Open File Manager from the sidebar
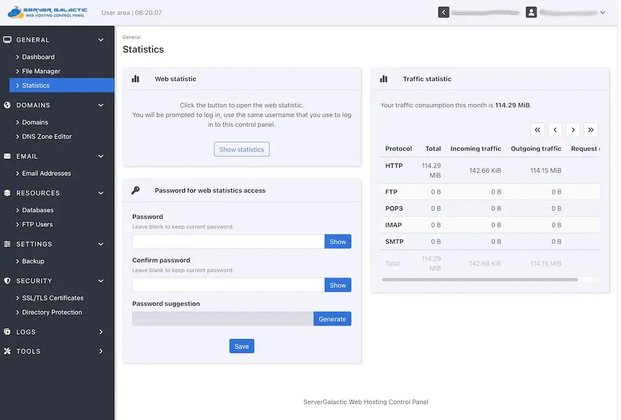 pos(41,71)
